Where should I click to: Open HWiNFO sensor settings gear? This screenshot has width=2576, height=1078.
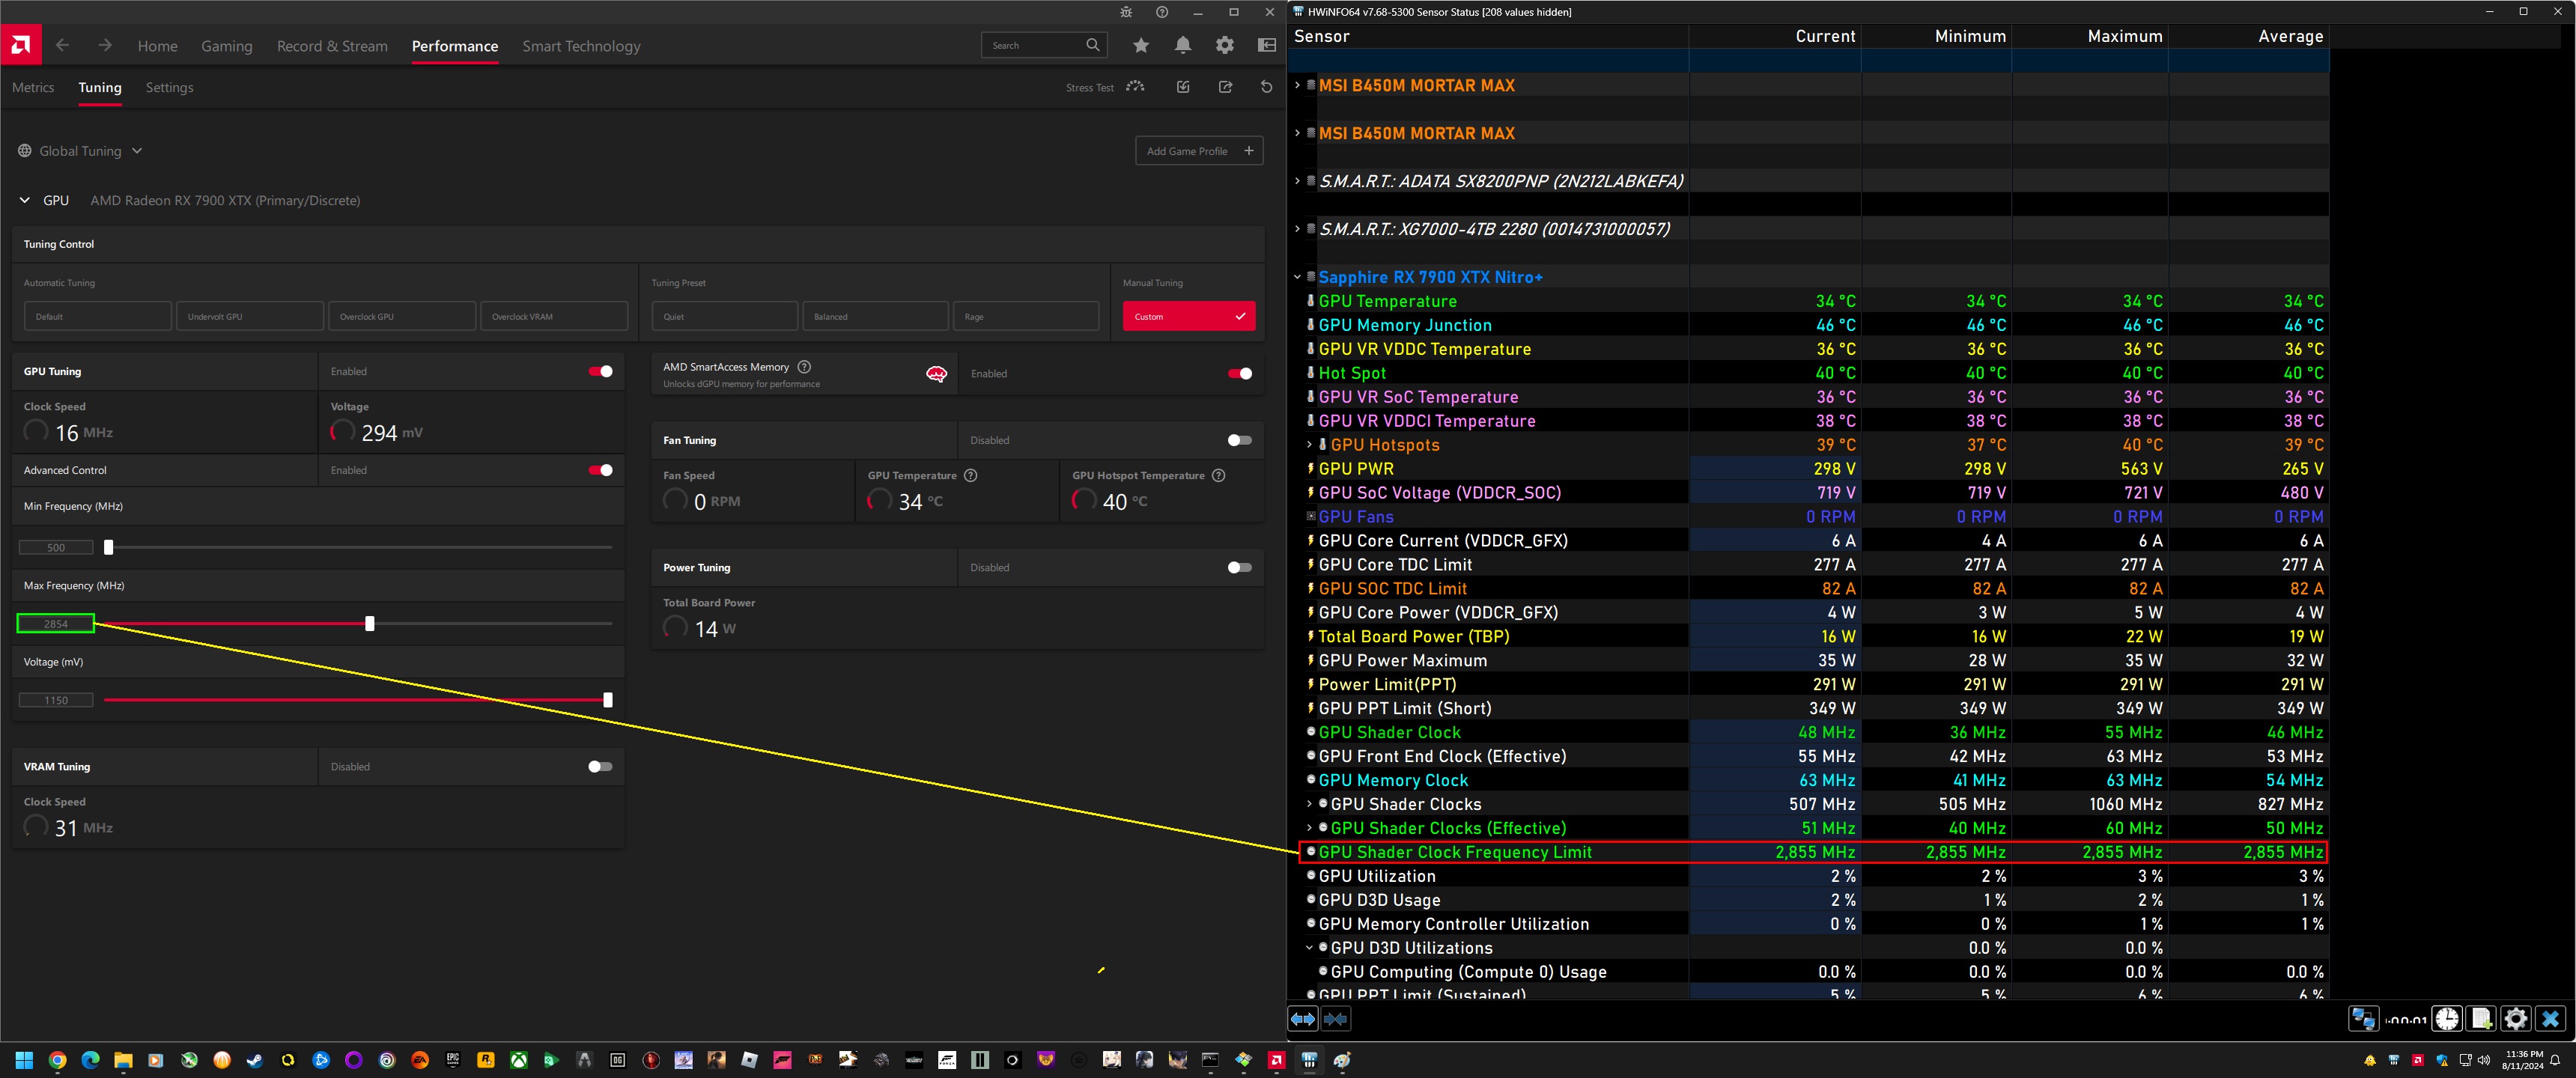tap(2516, 1019)
